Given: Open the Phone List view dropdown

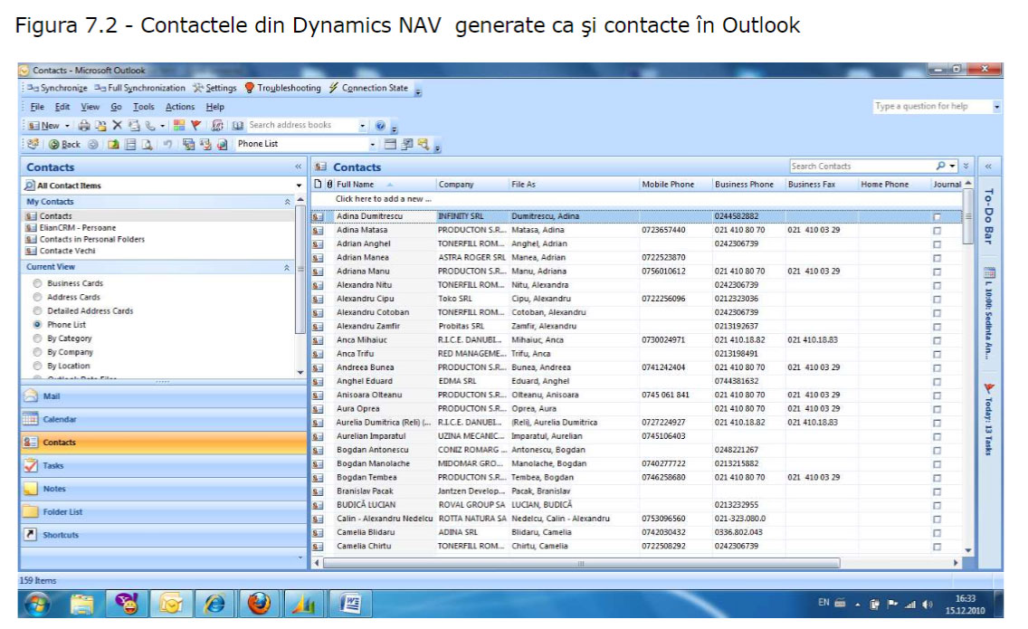Looking at the screenshot, I should coord(371,144).
